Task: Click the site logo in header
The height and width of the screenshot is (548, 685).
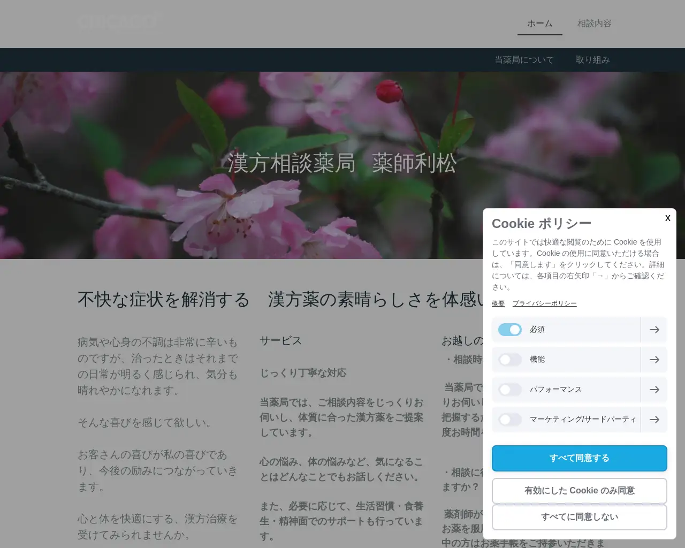Action: click(119, 22)
